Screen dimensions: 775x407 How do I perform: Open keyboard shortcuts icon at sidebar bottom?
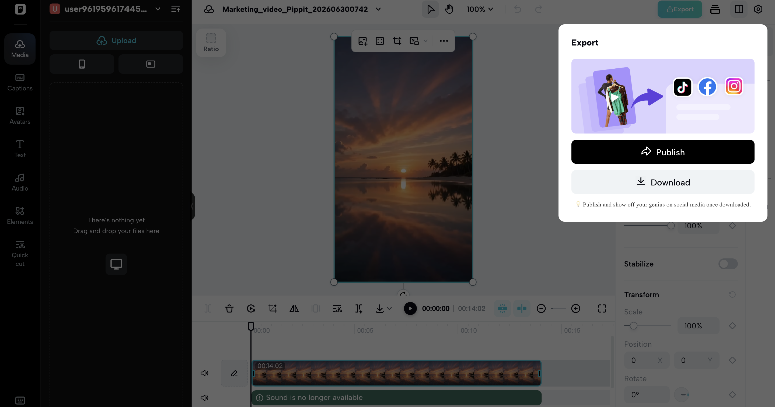click(x=20, y=400)
